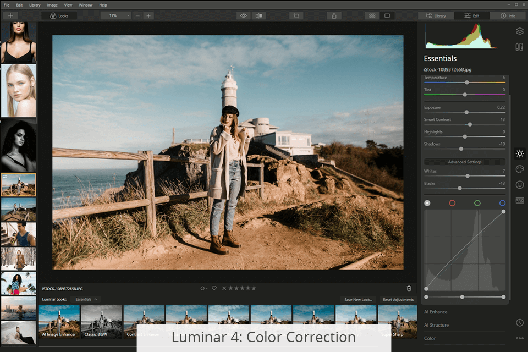528x352 pixels.
Task: Open the Layers panel icon
Action: [x=519, y=31]
